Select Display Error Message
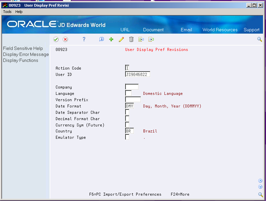 click(x=26, y=55)
